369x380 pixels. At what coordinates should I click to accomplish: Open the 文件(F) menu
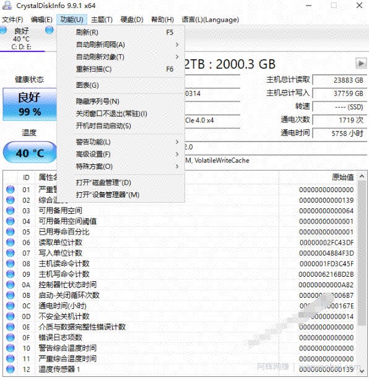(x=12, y=20)
